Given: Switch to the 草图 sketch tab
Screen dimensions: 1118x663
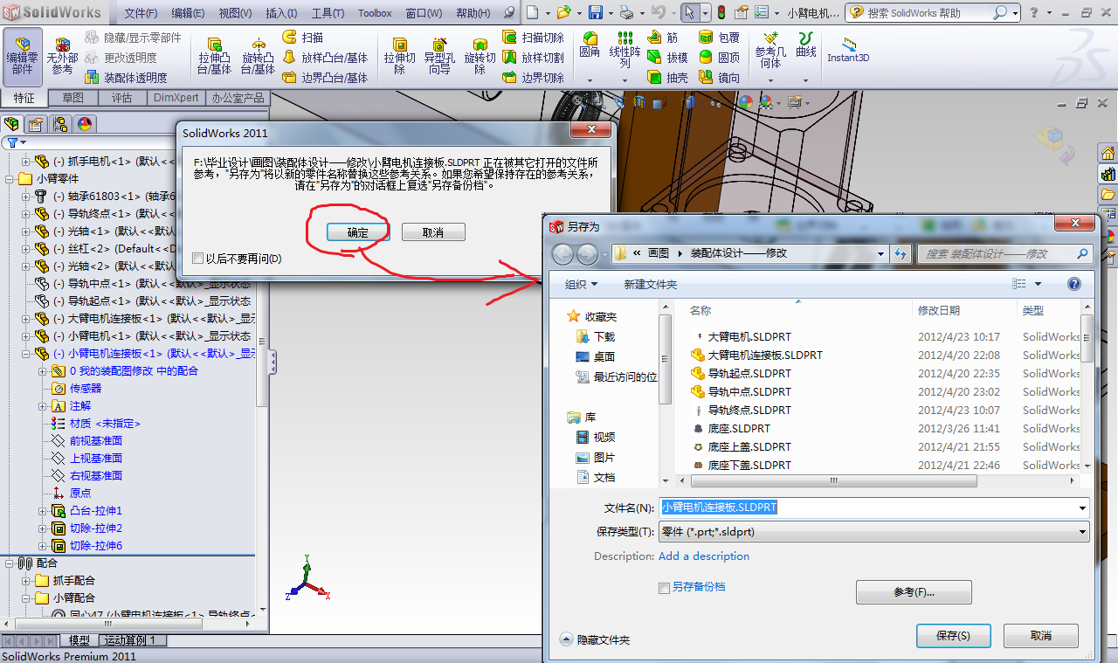Looking at the screenshot, I should pos(73,98).
